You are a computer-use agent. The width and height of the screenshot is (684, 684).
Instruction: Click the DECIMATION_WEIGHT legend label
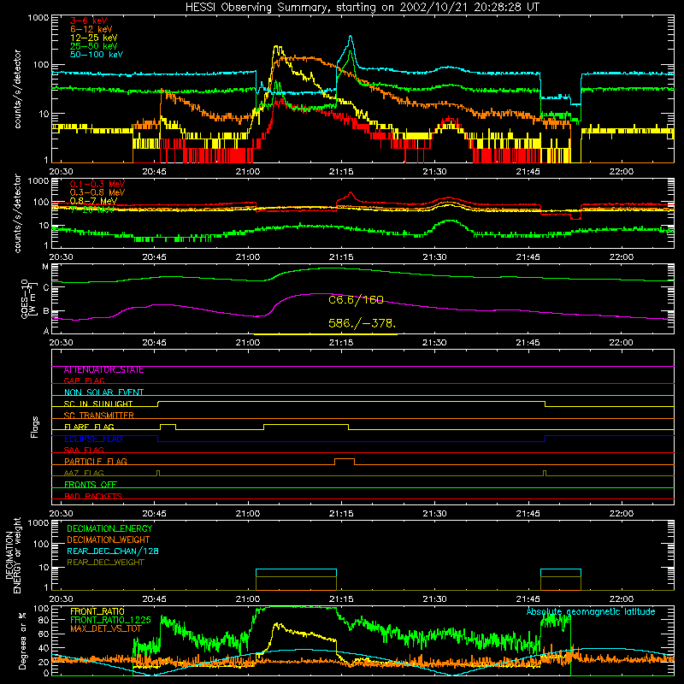(x=109, y=540)
